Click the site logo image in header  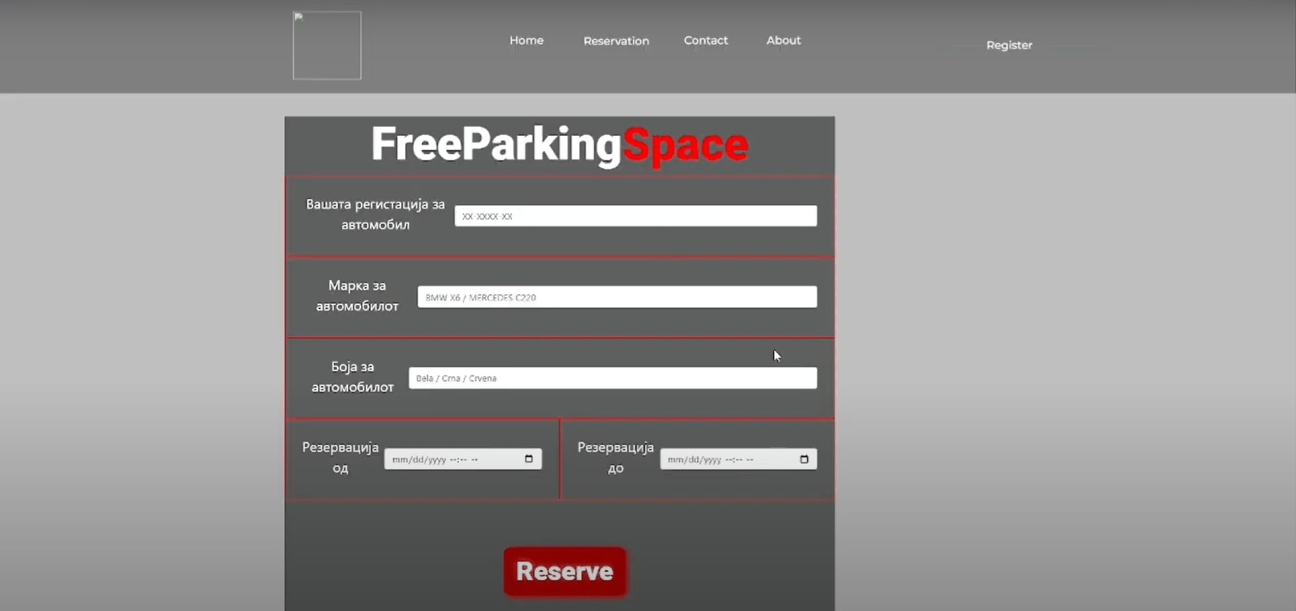tap(326, 45)
